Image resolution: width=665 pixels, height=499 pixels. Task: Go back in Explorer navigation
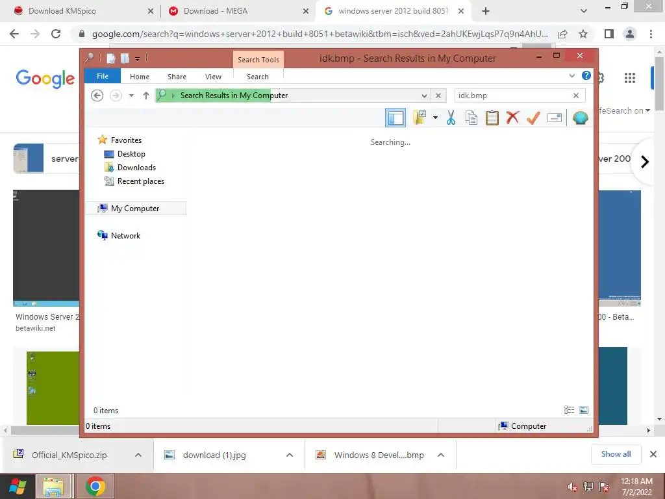(x=97, y=96)
